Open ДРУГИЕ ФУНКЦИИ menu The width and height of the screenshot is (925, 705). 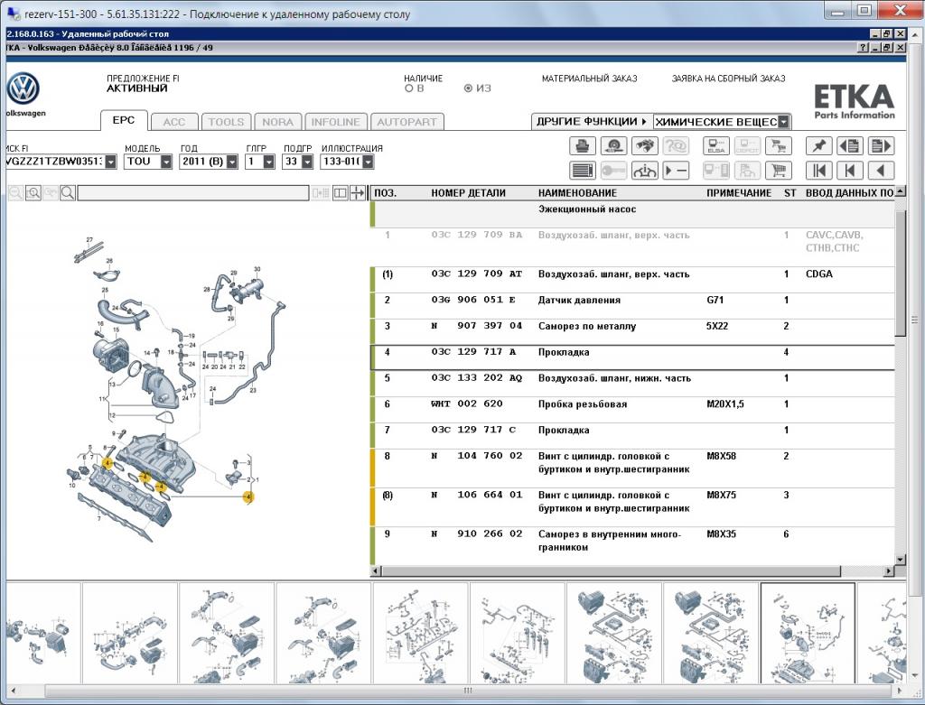592,122
